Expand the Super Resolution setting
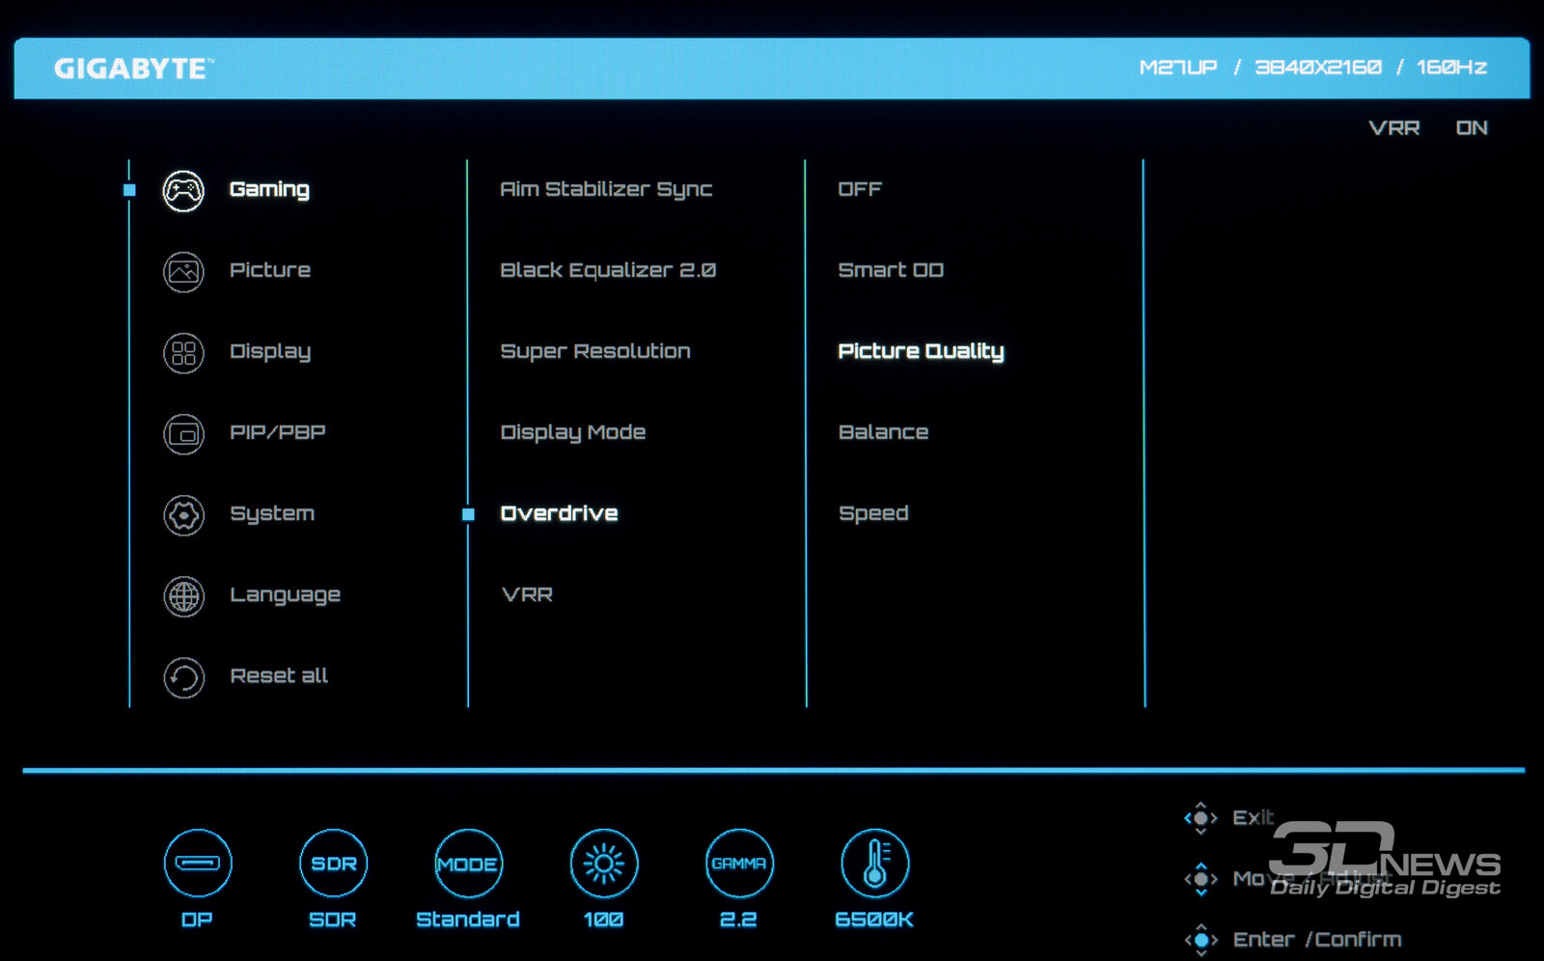Screen dimensions: 1544x961 pyautogui.click(x=595, y=351)
